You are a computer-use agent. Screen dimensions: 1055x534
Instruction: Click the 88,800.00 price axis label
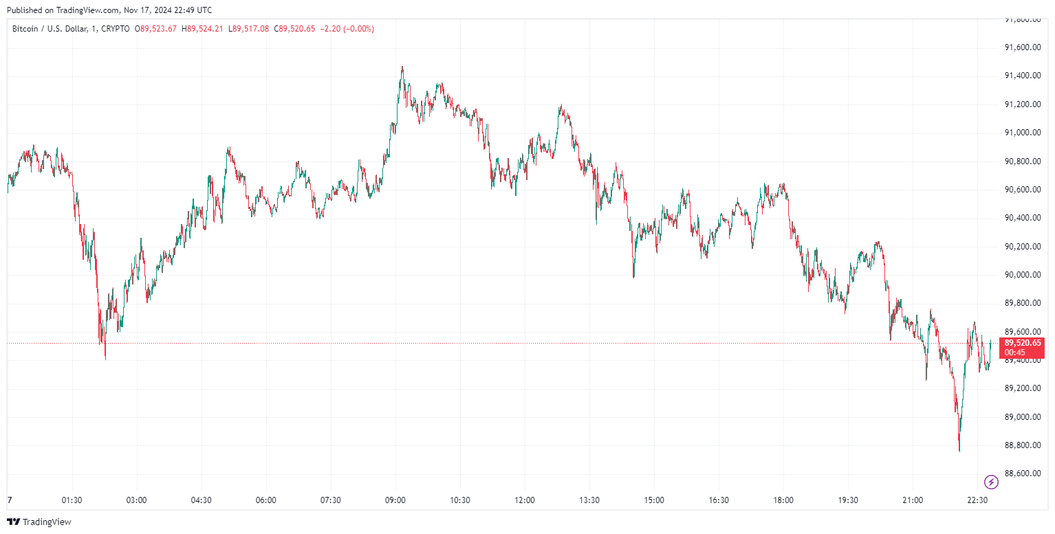1023,445
